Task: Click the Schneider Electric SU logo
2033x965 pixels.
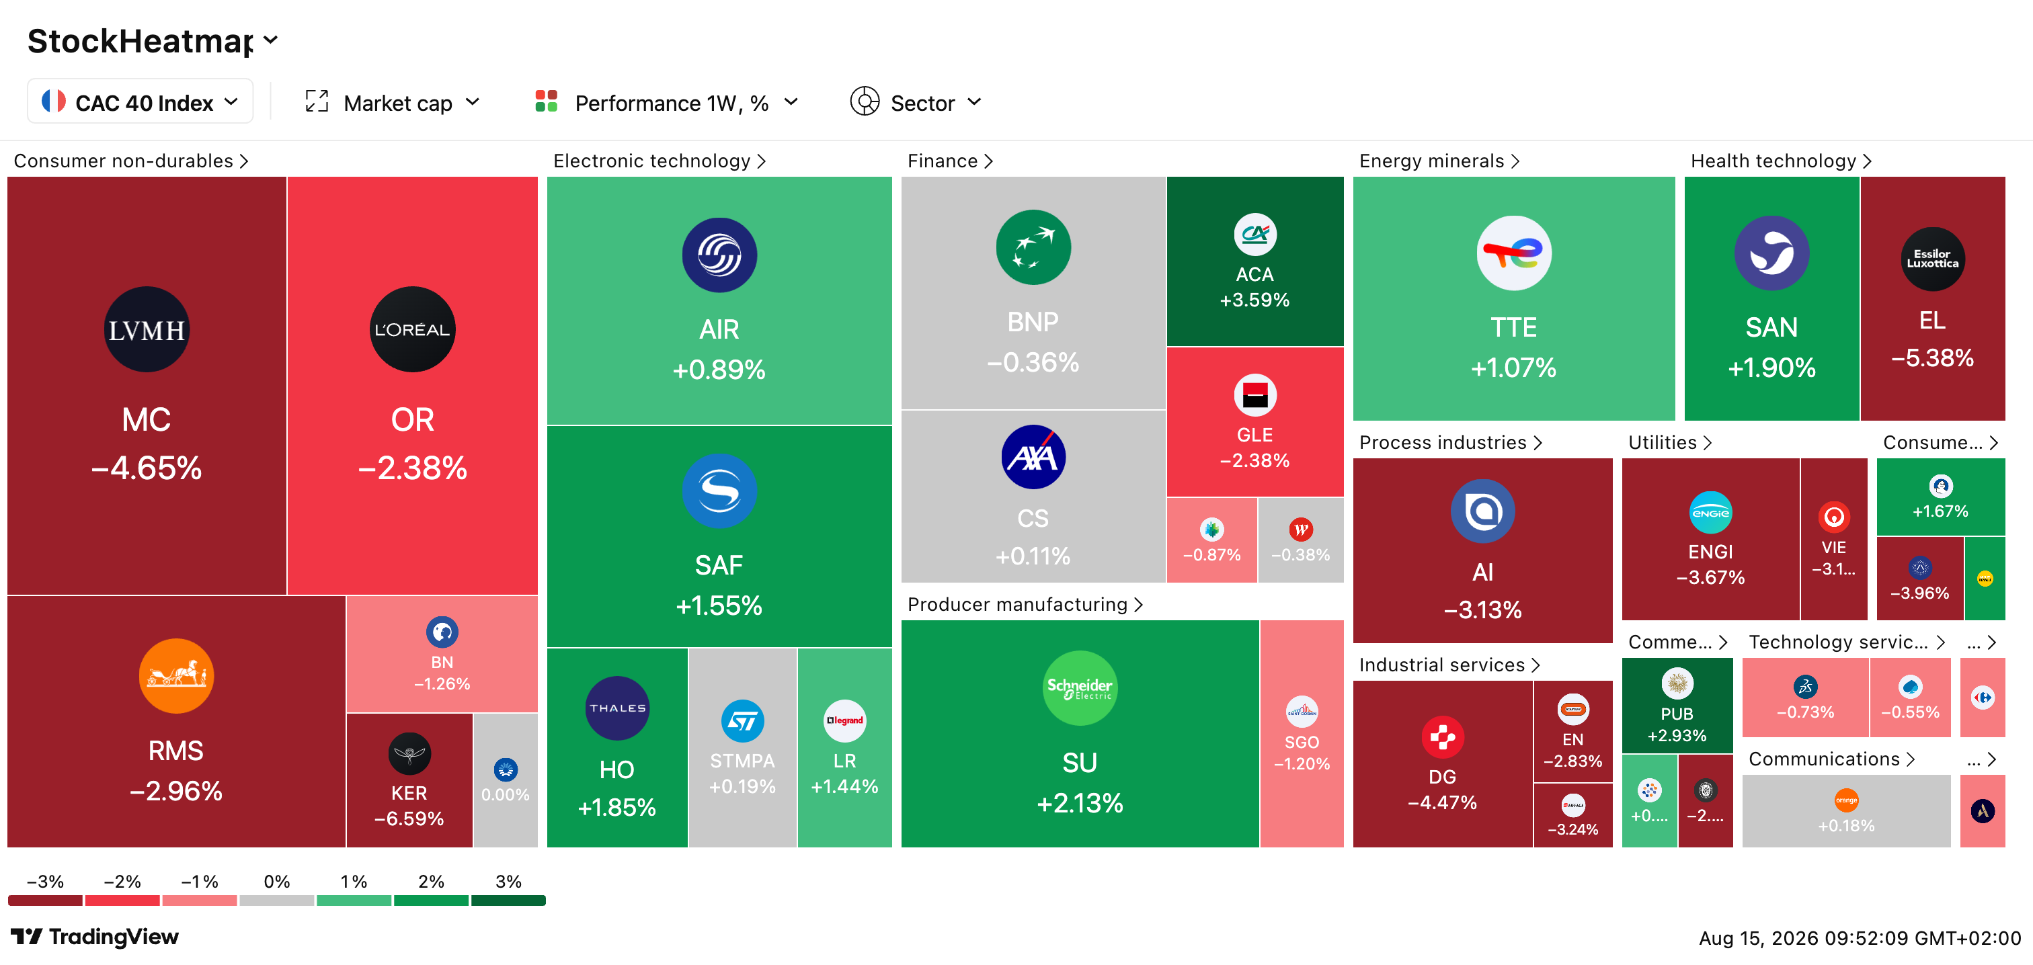Action: (x=1080, y=688)
